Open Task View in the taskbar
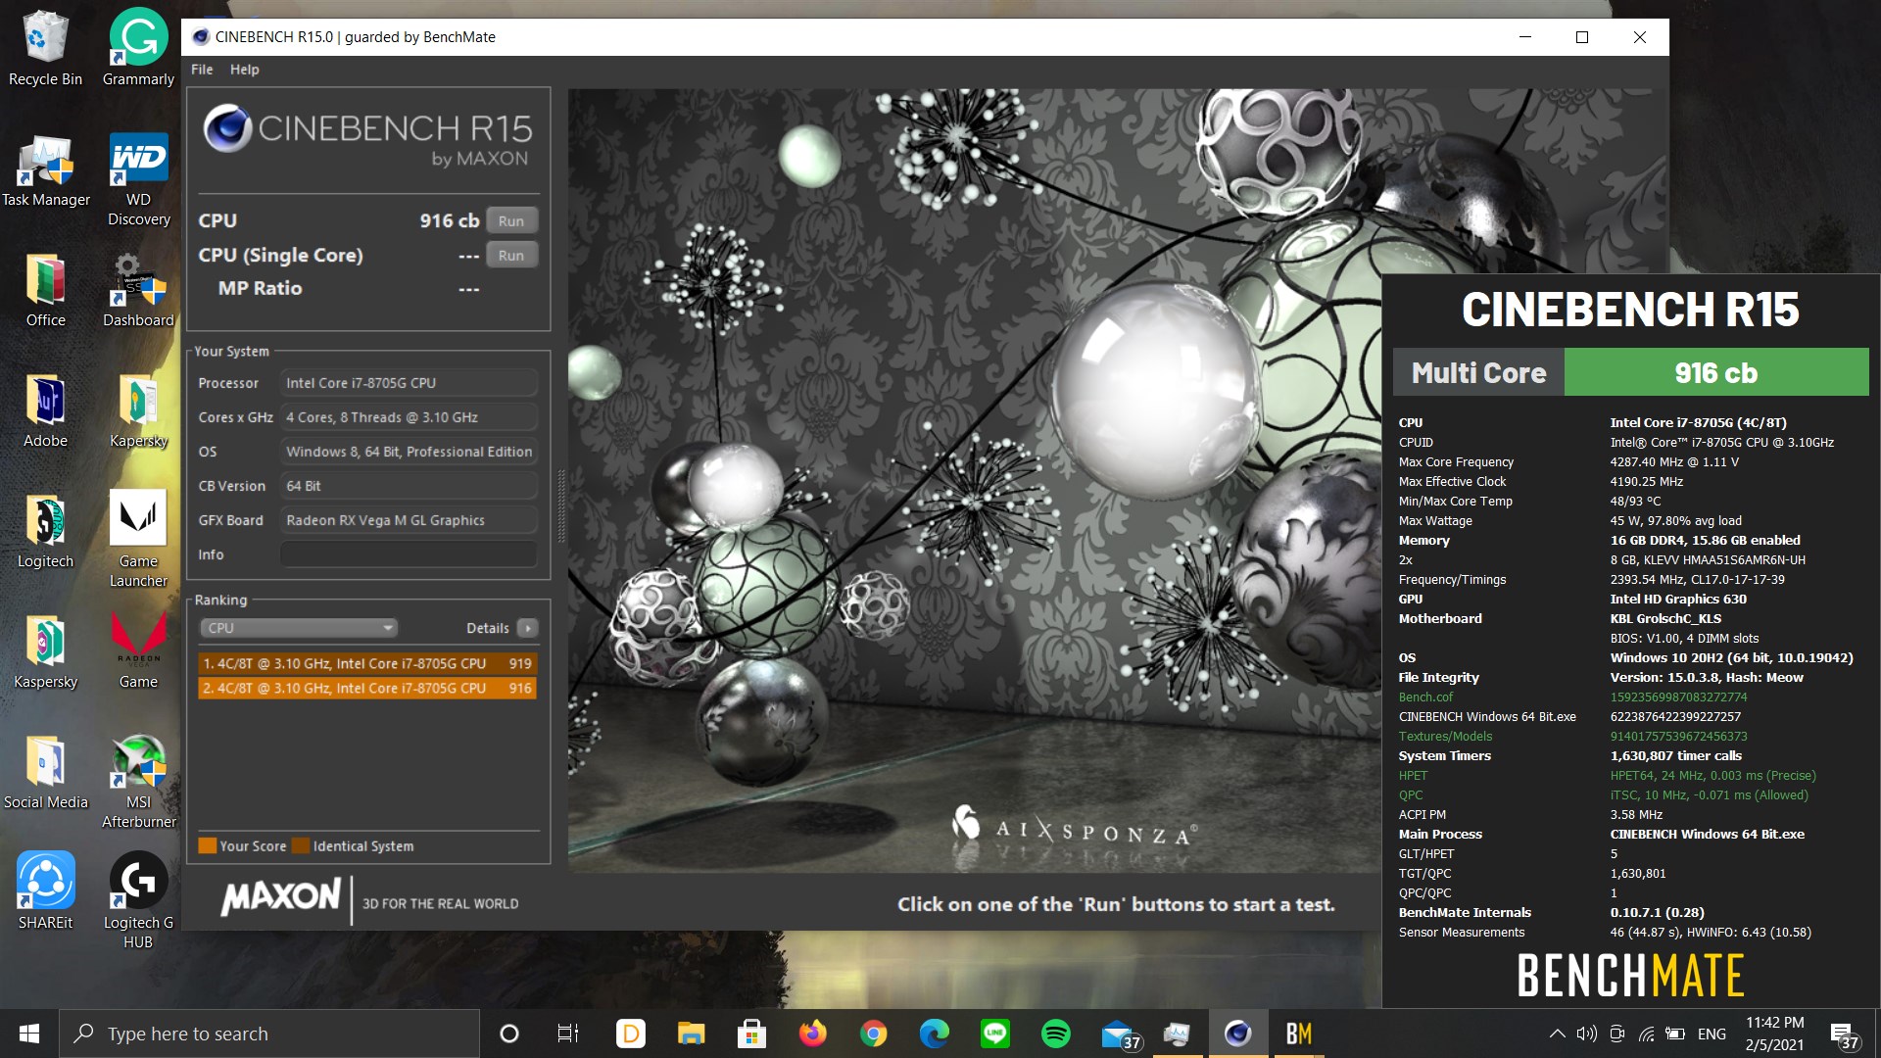 click(x=568, y=1034)
